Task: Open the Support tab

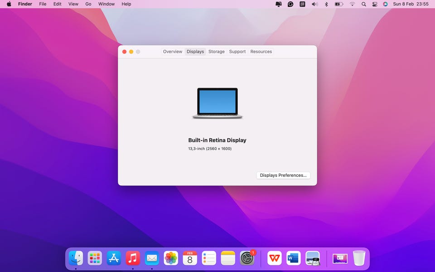Action: [x=237, y=52]
